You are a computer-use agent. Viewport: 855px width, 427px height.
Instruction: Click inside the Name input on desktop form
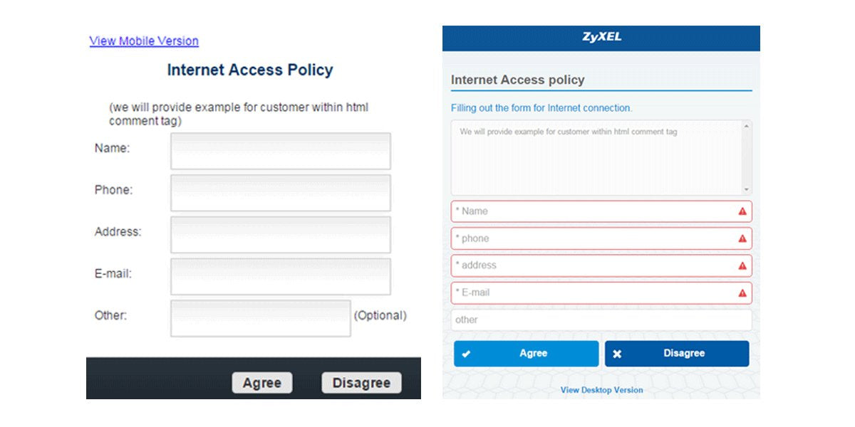[280, 151]
